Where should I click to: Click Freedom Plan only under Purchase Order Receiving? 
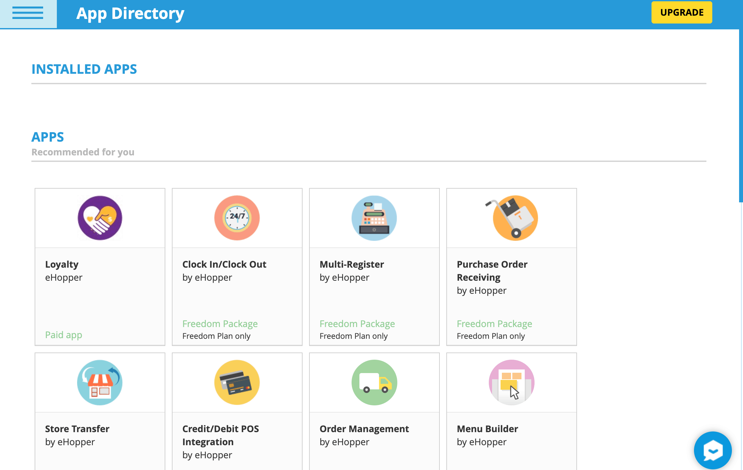491,336
